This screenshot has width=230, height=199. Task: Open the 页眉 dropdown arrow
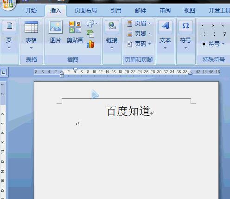pyautogui.click(x=149, y=24)
